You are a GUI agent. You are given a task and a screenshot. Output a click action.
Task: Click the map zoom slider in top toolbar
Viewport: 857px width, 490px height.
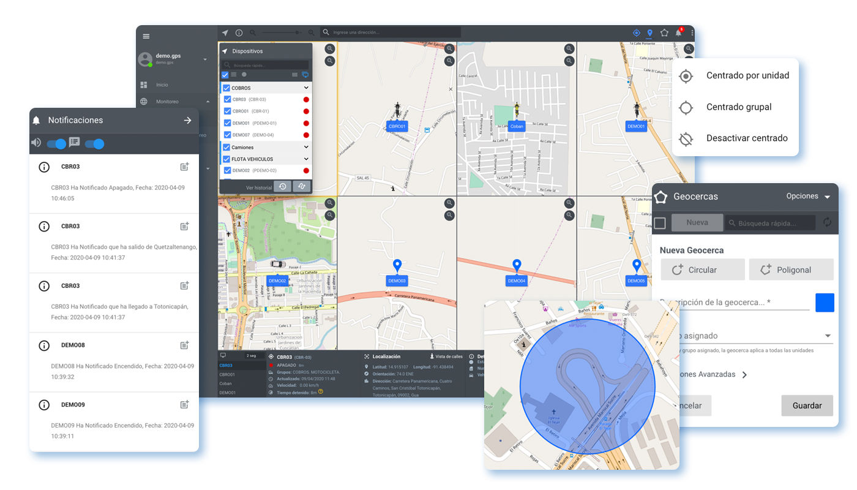(x=283, y=32)
